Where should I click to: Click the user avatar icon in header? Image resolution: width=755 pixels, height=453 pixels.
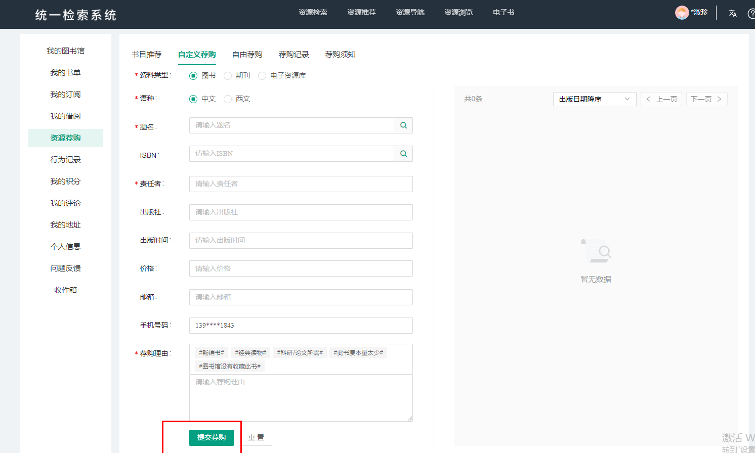coord(682,13)
